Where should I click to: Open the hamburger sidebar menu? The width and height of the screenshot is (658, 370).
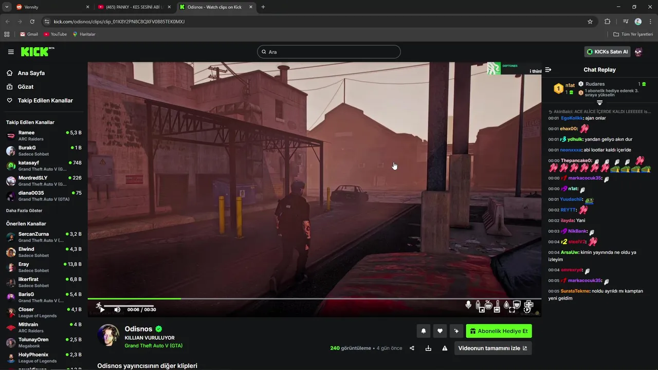point(11,52)
